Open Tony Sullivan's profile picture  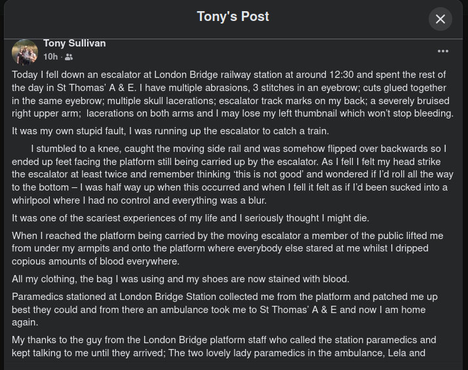tap(25, 52)
